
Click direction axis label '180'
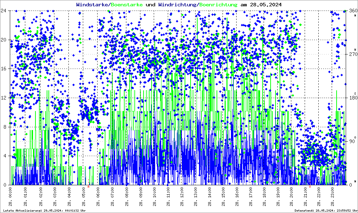(x=353, y=98)
